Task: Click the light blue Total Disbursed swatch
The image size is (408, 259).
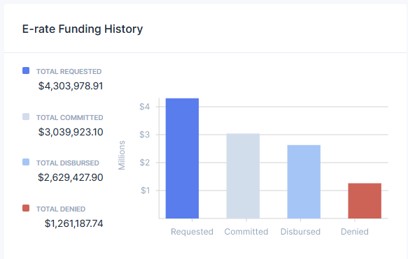Action: [x=26, y=162]
